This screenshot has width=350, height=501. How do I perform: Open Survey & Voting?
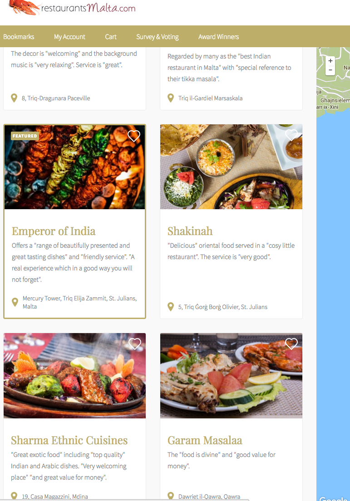click(158, 37)
